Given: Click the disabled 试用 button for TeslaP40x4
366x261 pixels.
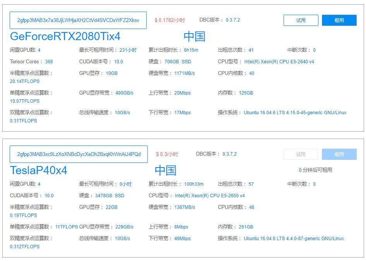Looking at the screenshot, I should 301,154.
